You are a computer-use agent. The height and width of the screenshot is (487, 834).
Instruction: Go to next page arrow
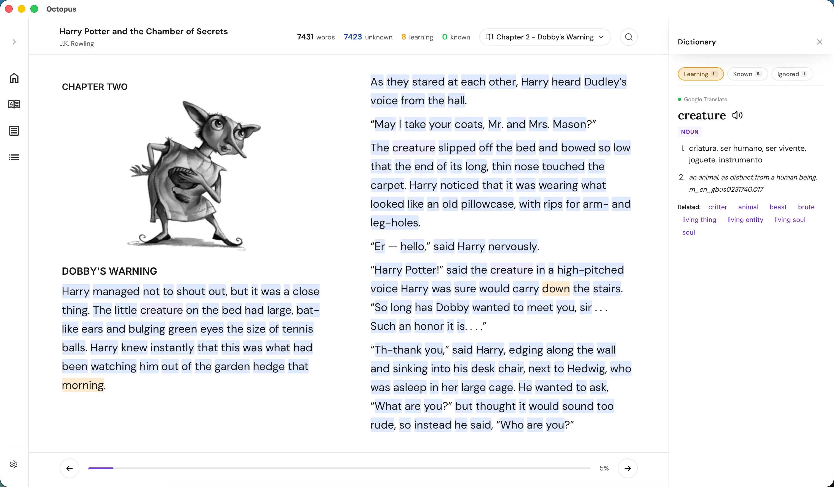pyautogui.click(x=627, y=468)
